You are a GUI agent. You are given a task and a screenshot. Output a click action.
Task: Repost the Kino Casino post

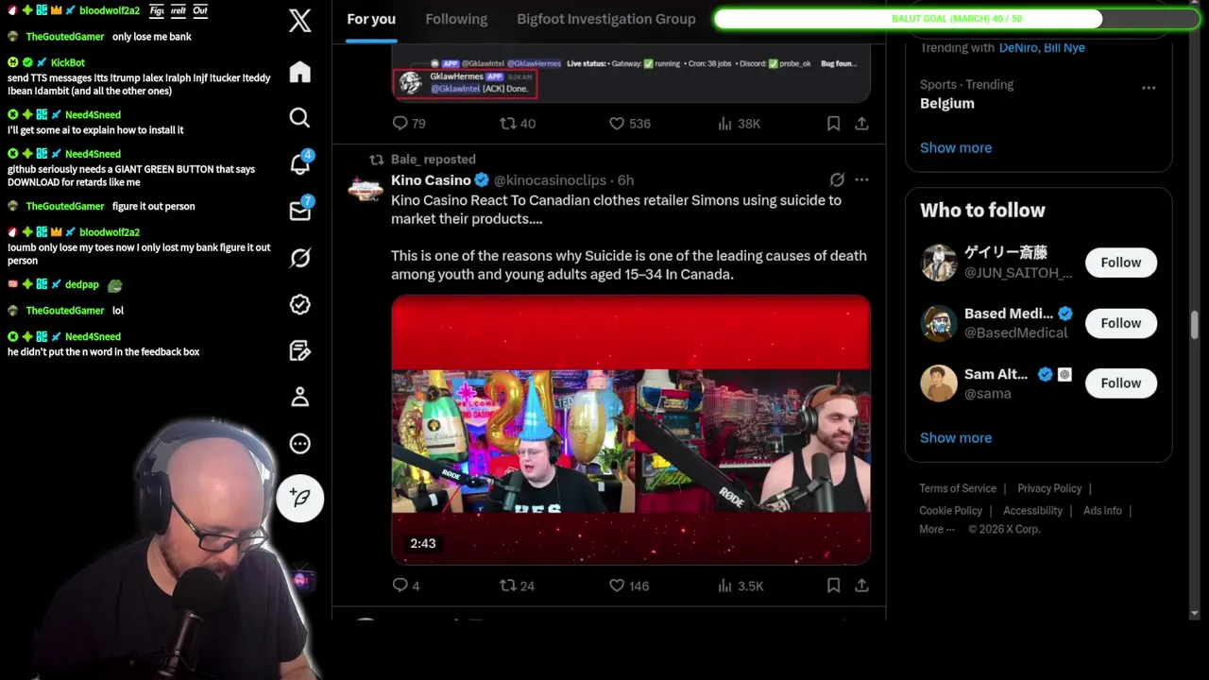518,586
